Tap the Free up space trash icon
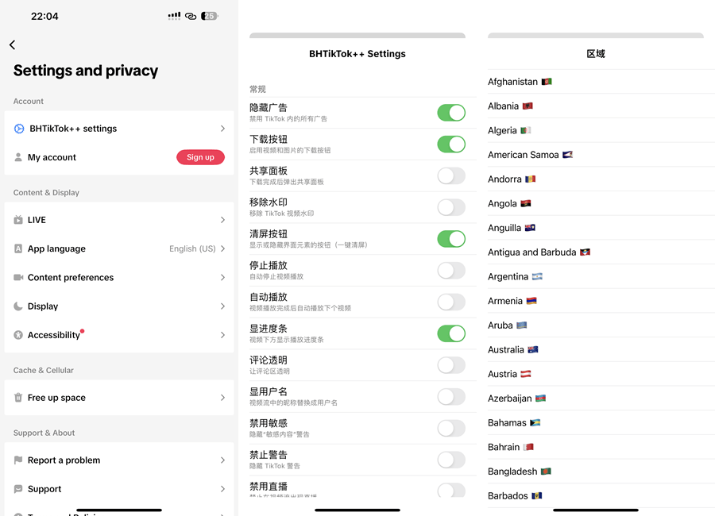The height and width of the screenshot is (516, 715). point(17,397)
